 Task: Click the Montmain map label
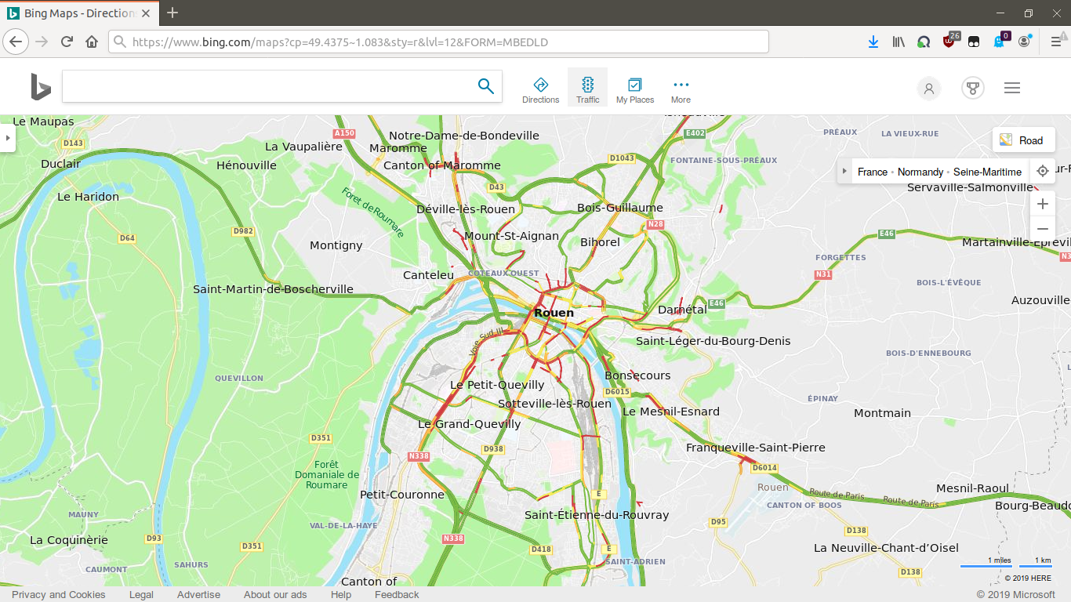tap(882, 412)
